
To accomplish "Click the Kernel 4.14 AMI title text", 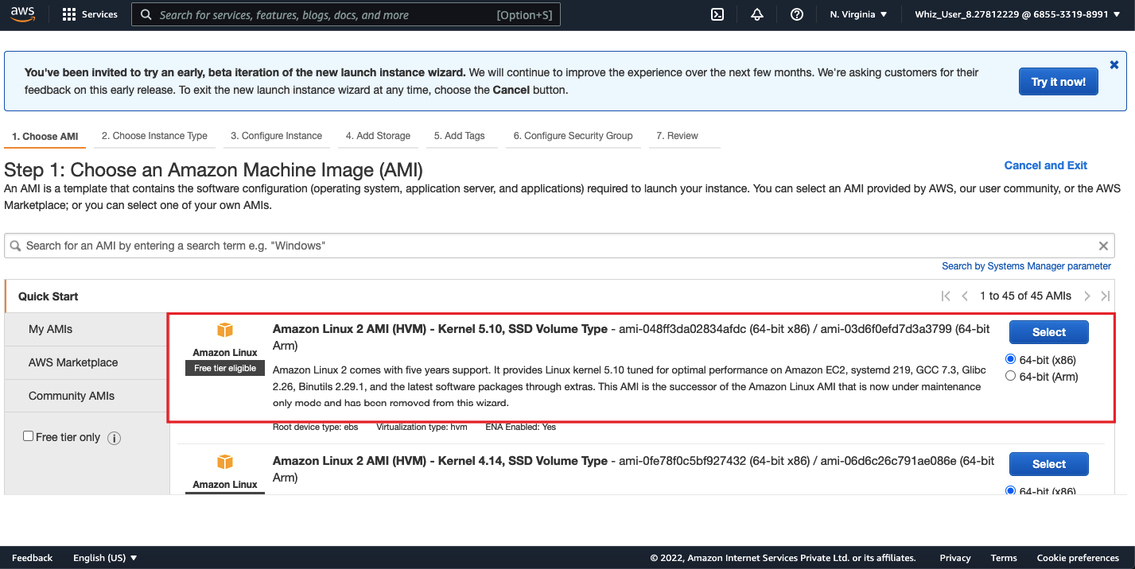I will 440,461.
